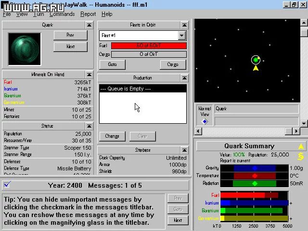Screen dimensions: 308x231
Task: Click the Dock Capacity Unlimited value
Action: [176, 158]
